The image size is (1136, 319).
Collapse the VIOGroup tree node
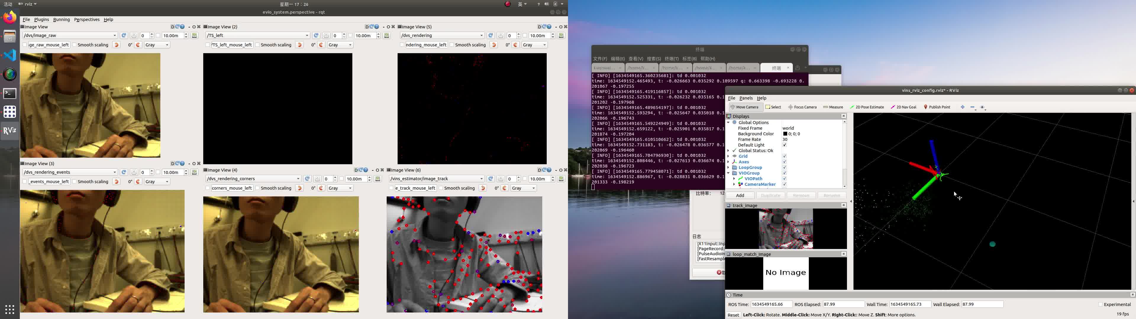coord(729,173)
